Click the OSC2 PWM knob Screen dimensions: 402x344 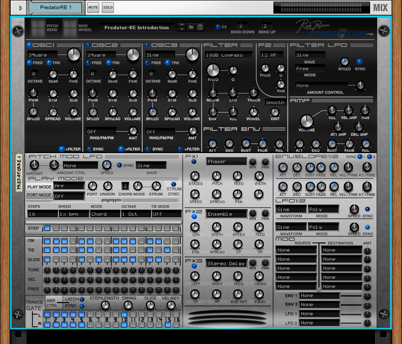93,93
